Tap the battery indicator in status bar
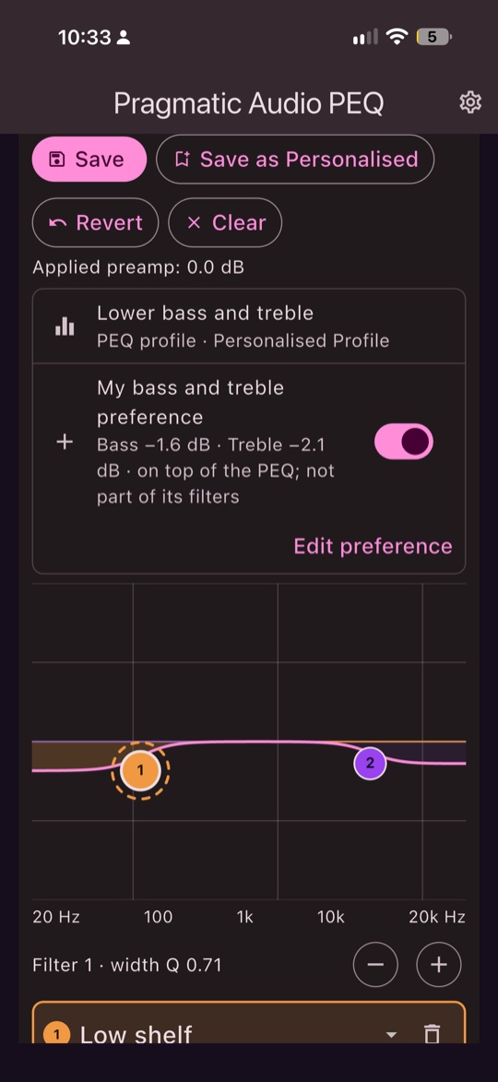Viewport: 498px width, 1082px height. coord(433,37)
